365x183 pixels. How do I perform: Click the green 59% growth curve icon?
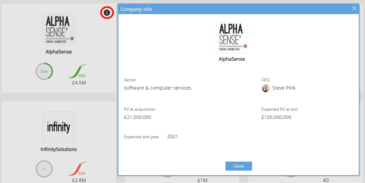(78, 71)
